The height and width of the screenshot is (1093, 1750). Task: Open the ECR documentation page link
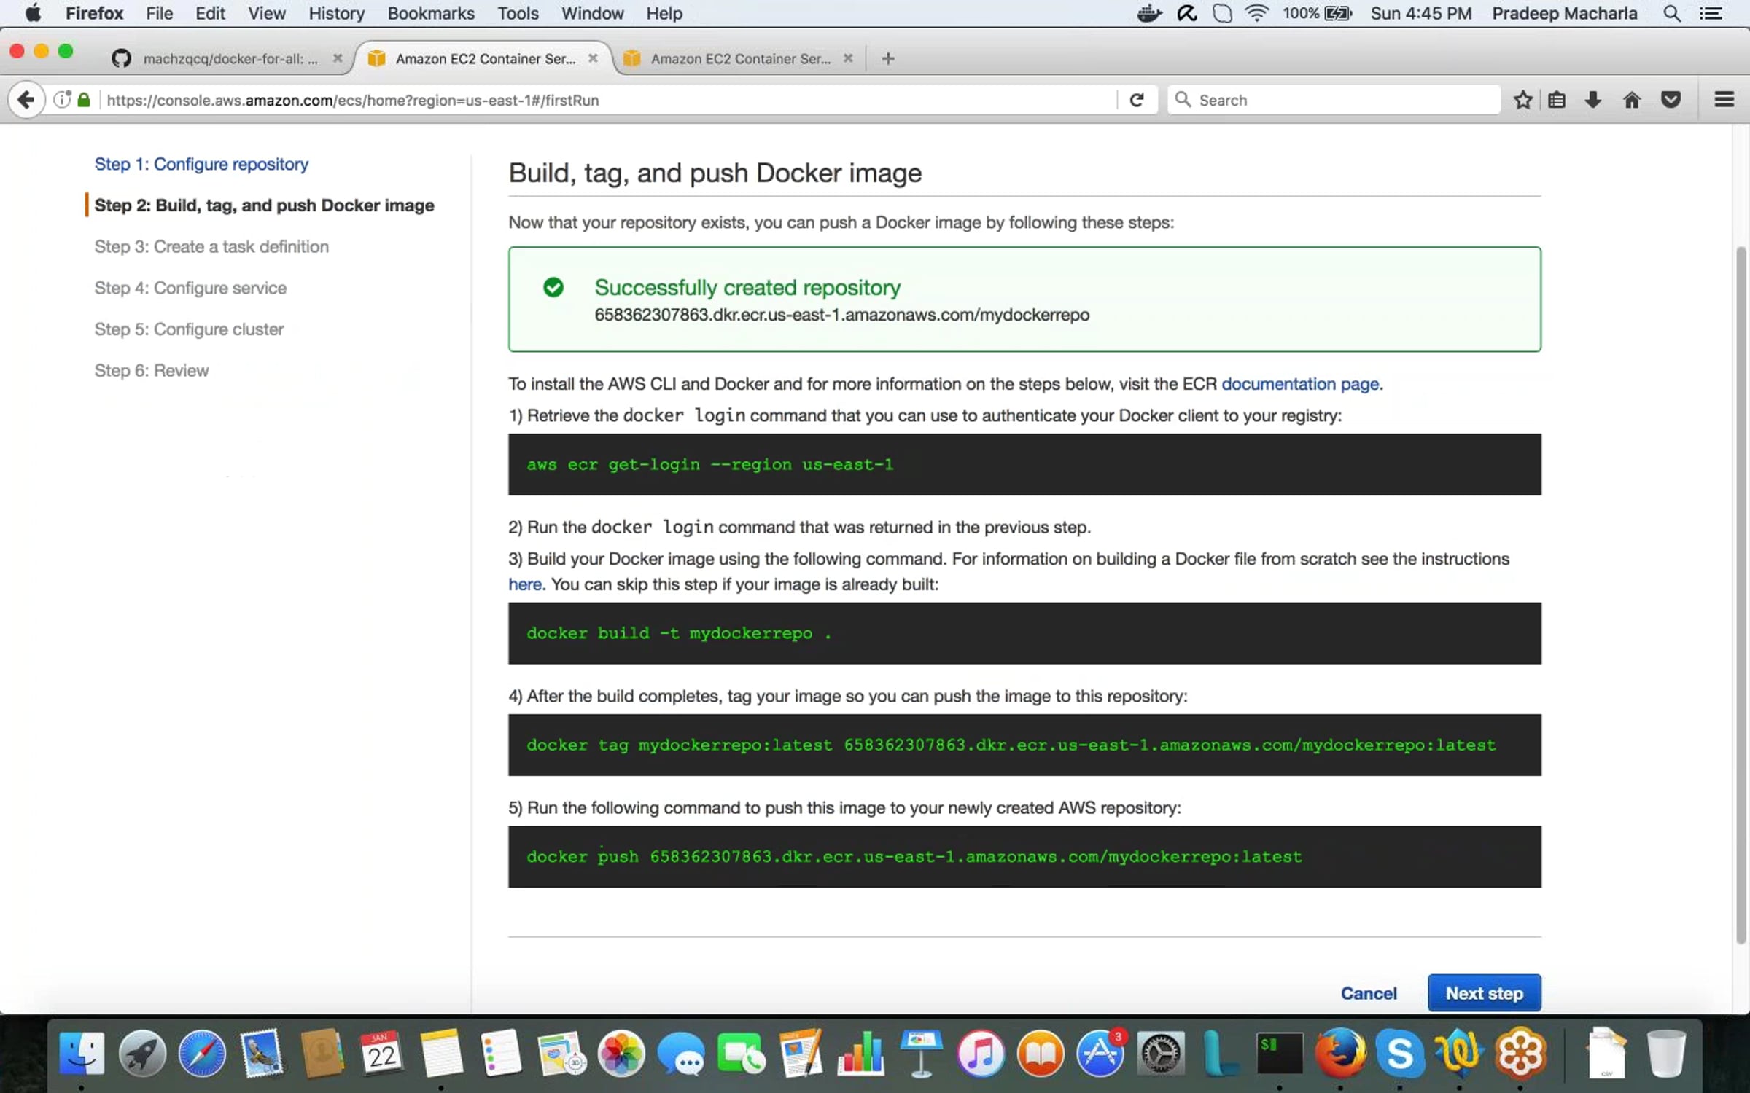(x=1300, y=384)
